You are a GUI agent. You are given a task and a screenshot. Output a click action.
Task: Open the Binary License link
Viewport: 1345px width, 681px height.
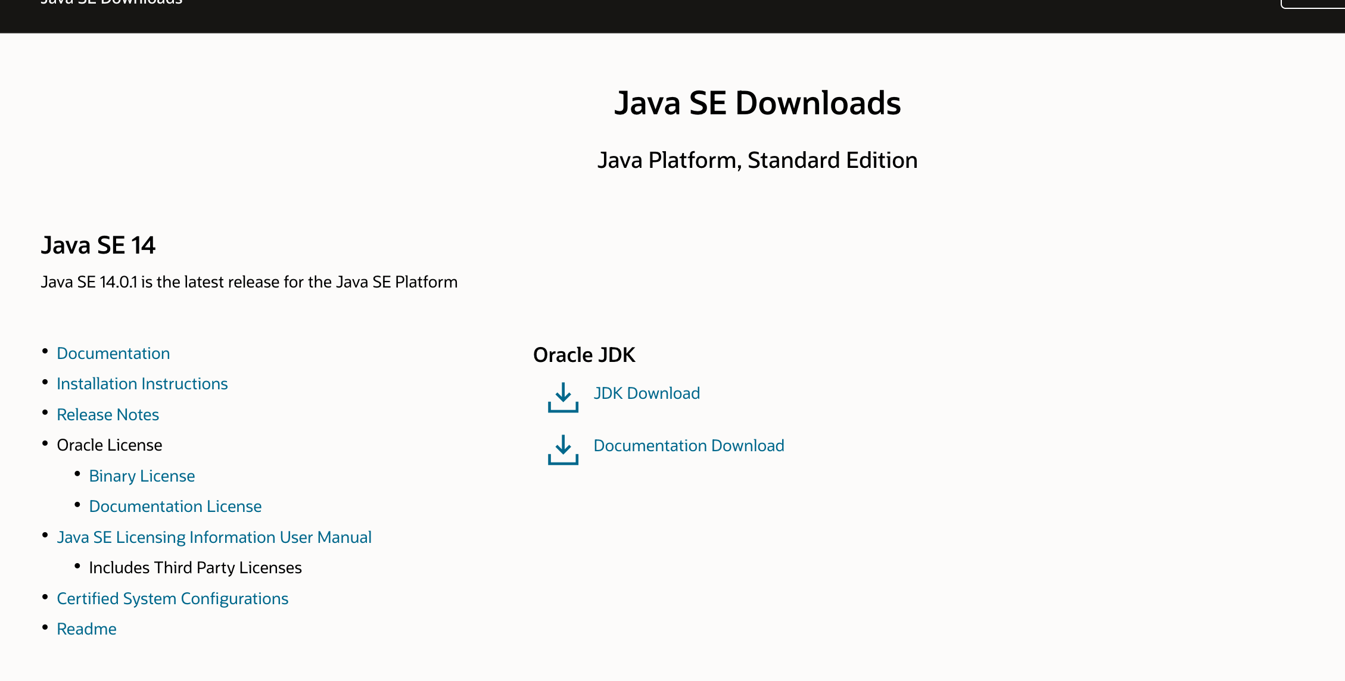click(142, 476)
